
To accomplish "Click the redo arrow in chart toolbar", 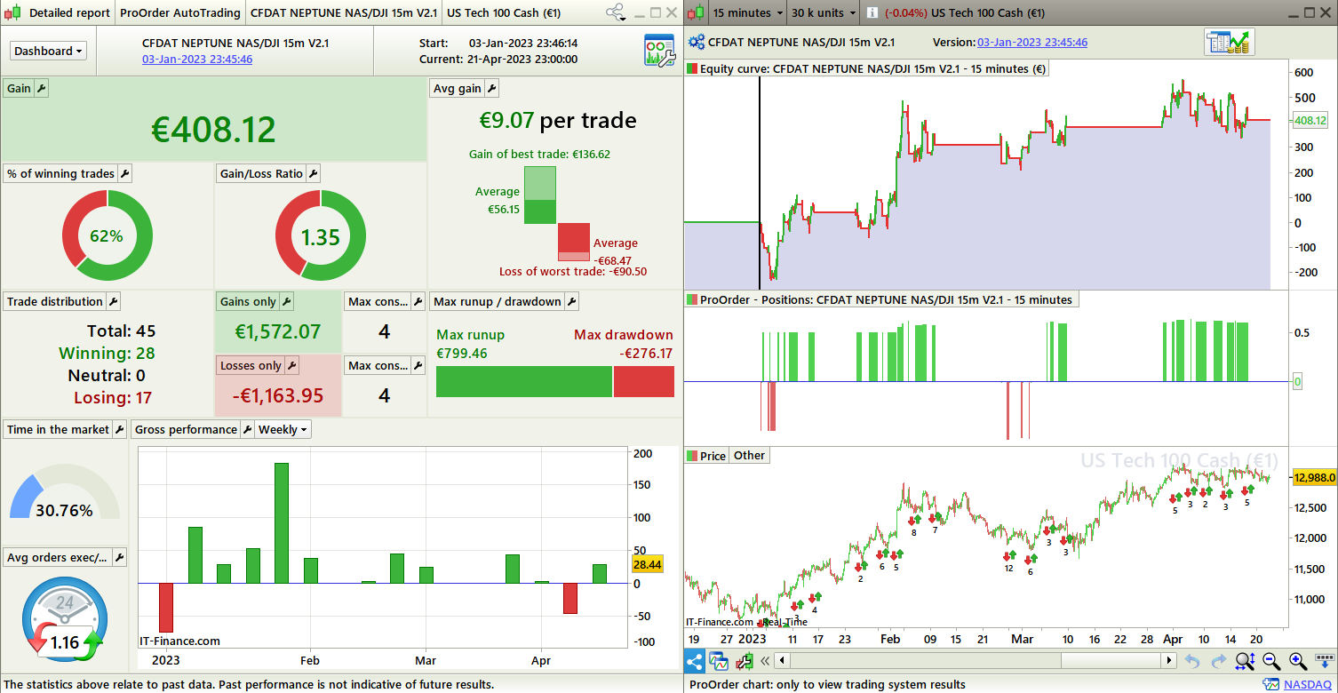I will 1217,660.
